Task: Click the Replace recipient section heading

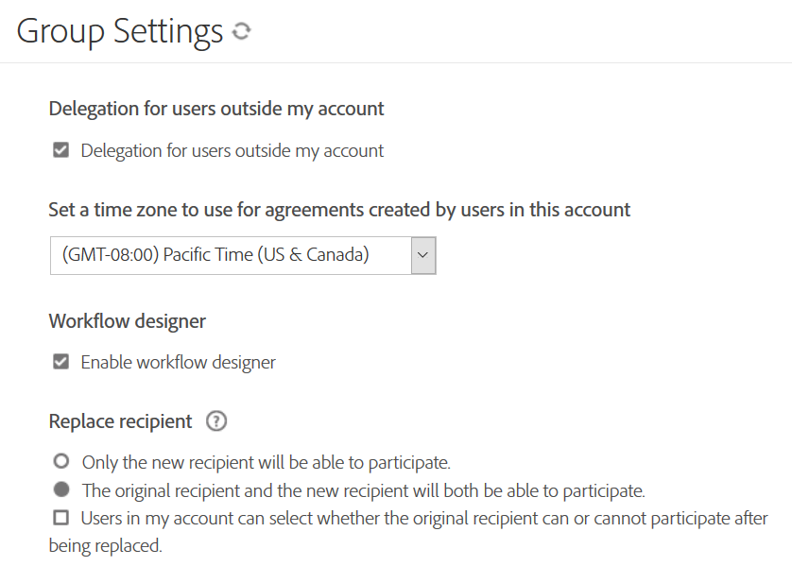Action: click(x=120, y=421)
